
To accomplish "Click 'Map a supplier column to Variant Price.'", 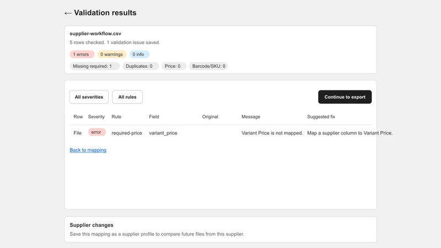I will coord(350,133).
